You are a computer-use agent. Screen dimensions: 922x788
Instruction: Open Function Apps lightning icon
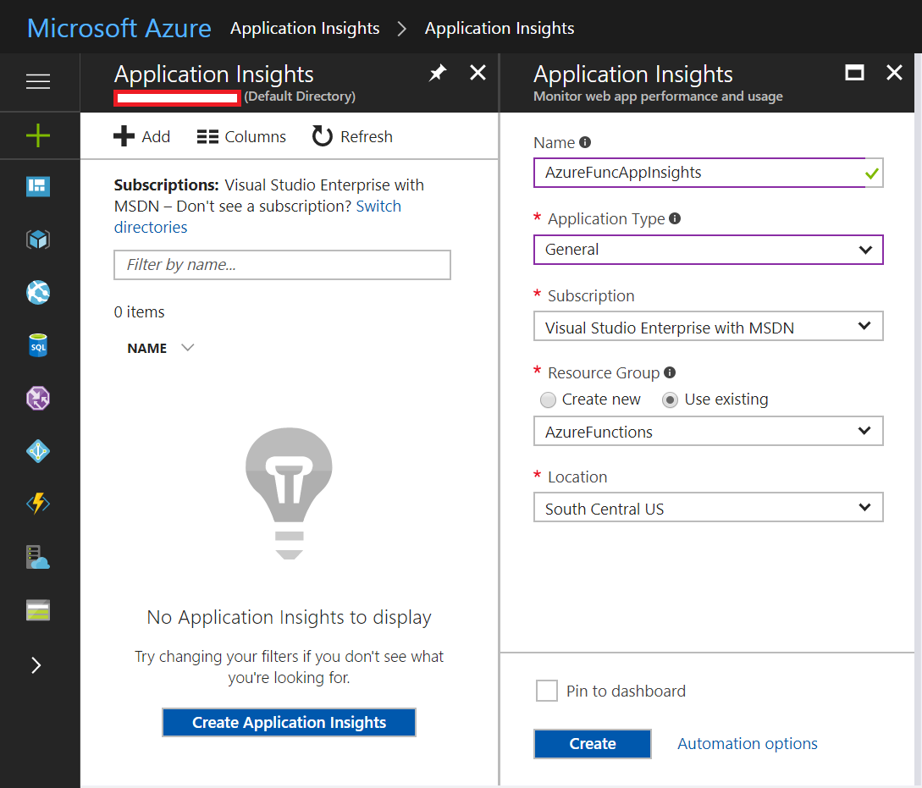click(x=38, y=503)
